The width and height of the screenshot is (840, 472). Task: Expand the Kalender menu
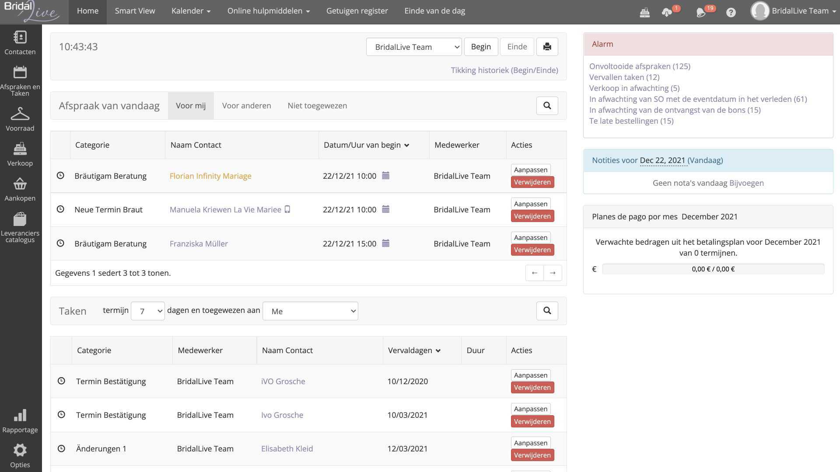click(x=191, y=11)
